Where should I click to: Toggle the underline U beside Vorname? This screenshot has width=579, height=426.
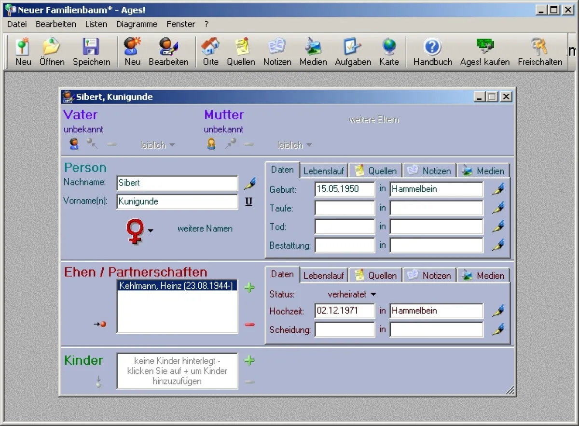coord(249,202)
